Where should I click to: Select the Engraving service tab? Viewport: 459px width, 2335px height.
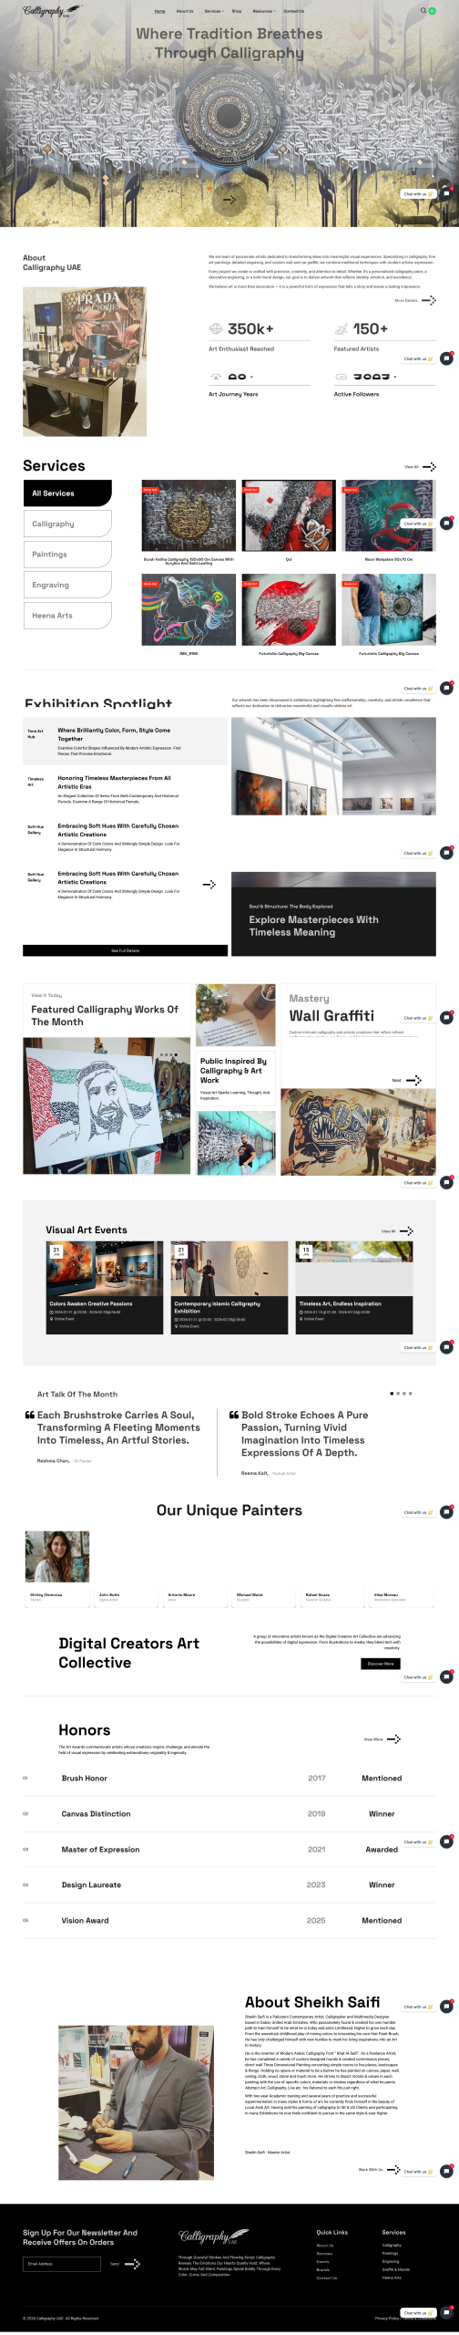coord(67,585)
